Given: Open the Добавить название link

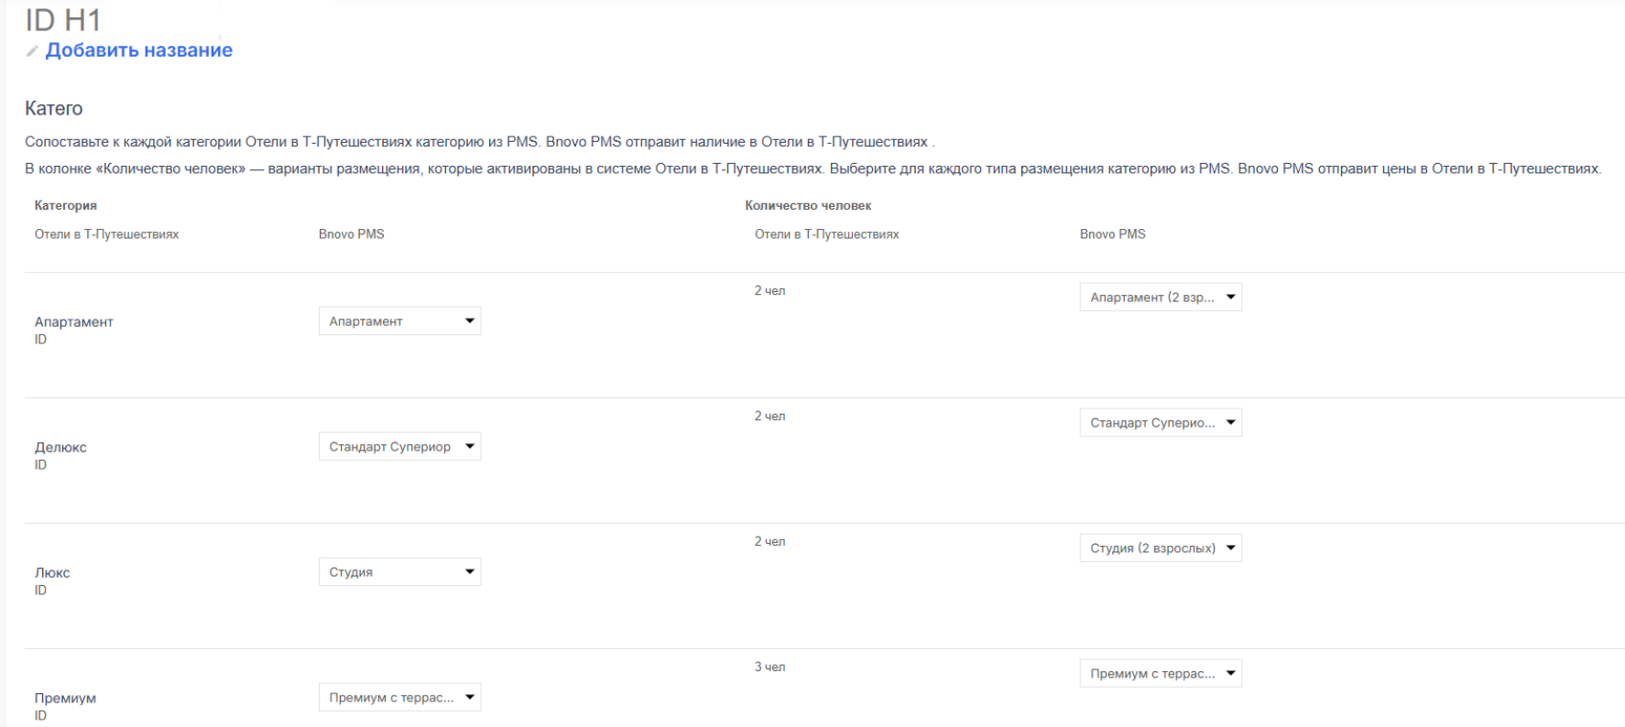Looking at the screenshot, I should (x=138, y=50).
